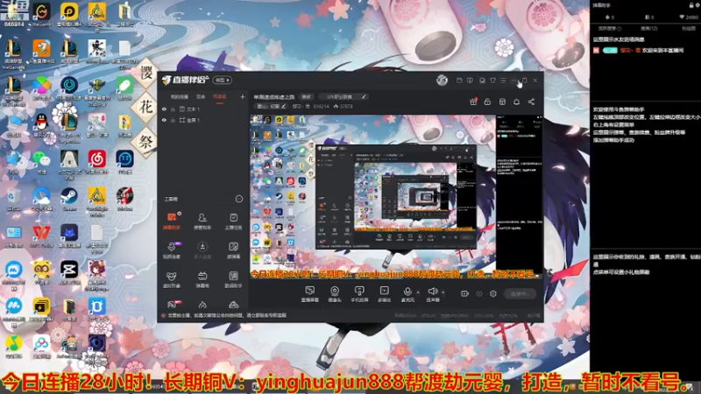
Task: Click the stream preview canvas
Action: pyautogui.click(x=396, y=196)
